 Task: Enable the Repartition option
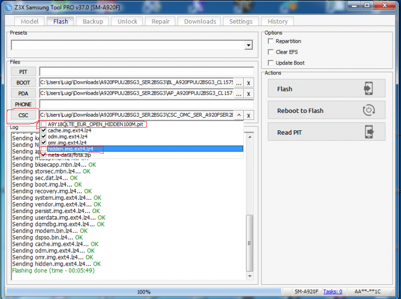click(271, 41)
